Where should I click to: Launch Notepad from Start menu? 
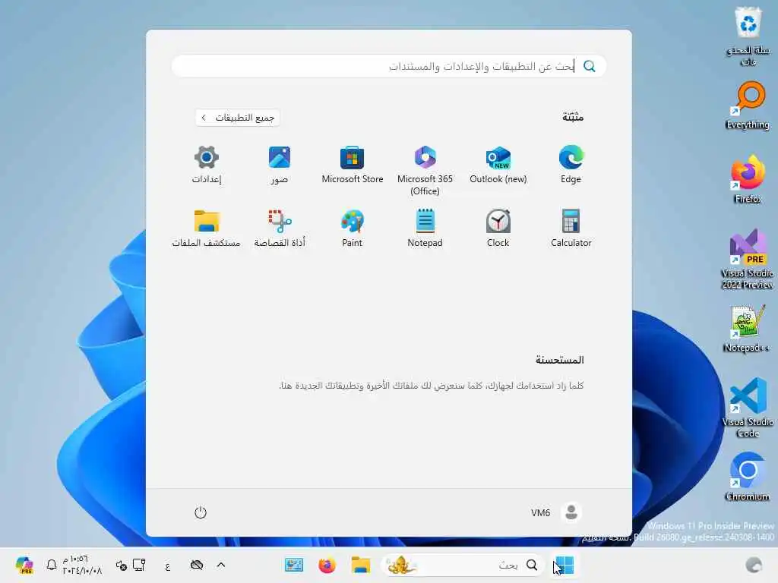click(425, 228)
